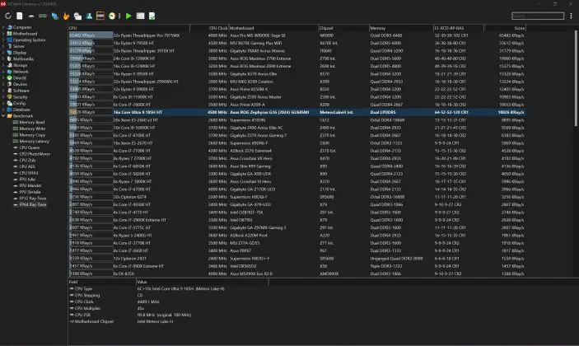Sort by the CPU column header
The width and height of the screenshot is (579, 346).
(128, 28)
